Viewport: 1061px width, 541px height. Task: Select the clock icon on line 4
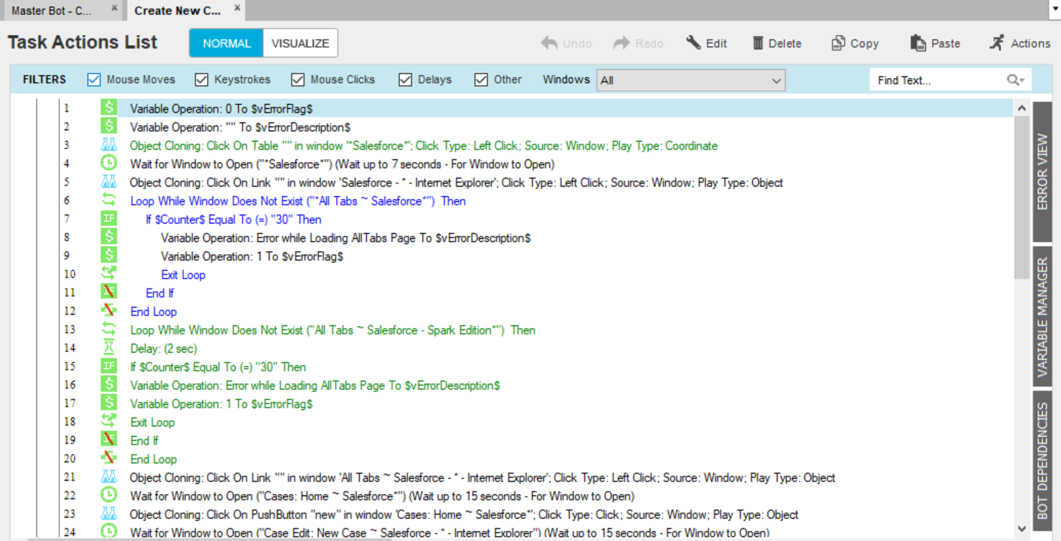click(109, 163)
